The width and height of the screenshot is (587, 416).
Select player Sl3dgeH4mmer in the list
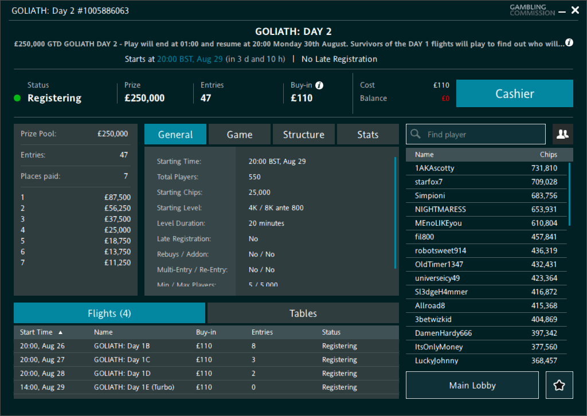(486, 292)
